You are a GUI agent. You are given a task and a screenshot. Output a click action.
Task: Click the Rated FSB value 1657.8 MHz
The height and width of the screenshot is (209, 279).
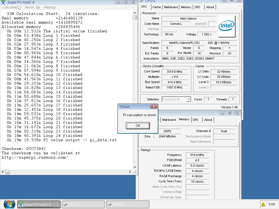(x=175, y=87)
